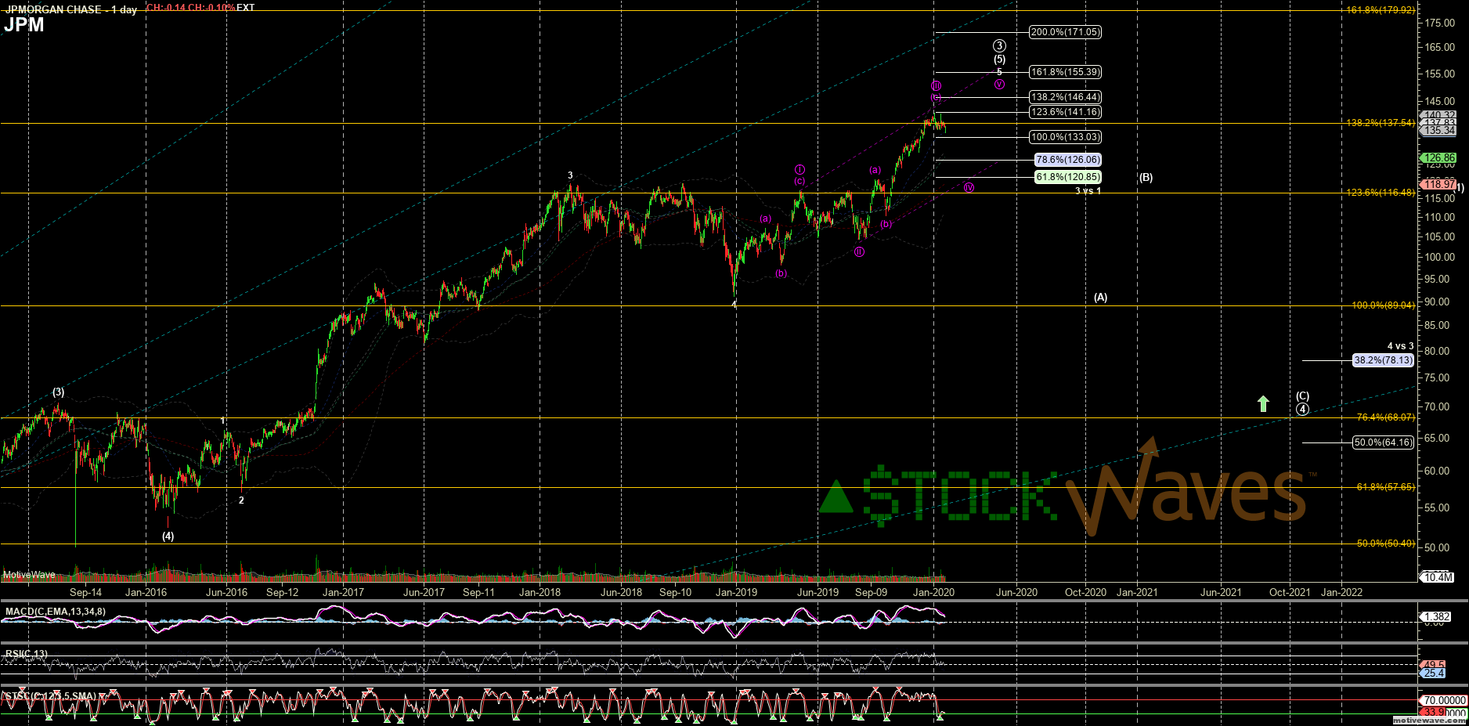Select the circled 4 wave label under (C)
The image size is (1469, 726).
coord(1302,409)
